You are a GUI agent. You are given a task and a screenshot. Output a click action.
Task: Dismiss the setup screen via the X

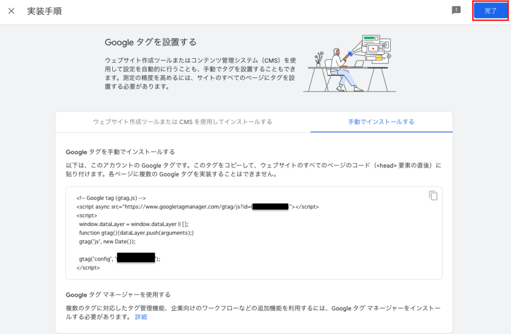(x=11, y=11)
